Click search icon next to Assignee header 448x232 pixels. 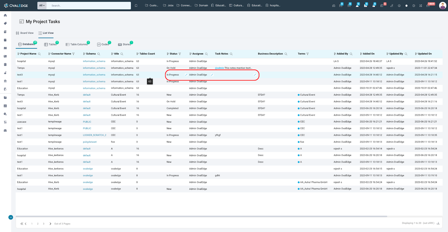pos(206,54)
